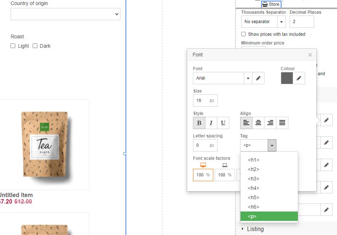Toggle bold style in the Font dialog
337x235 pixels.
199,123
